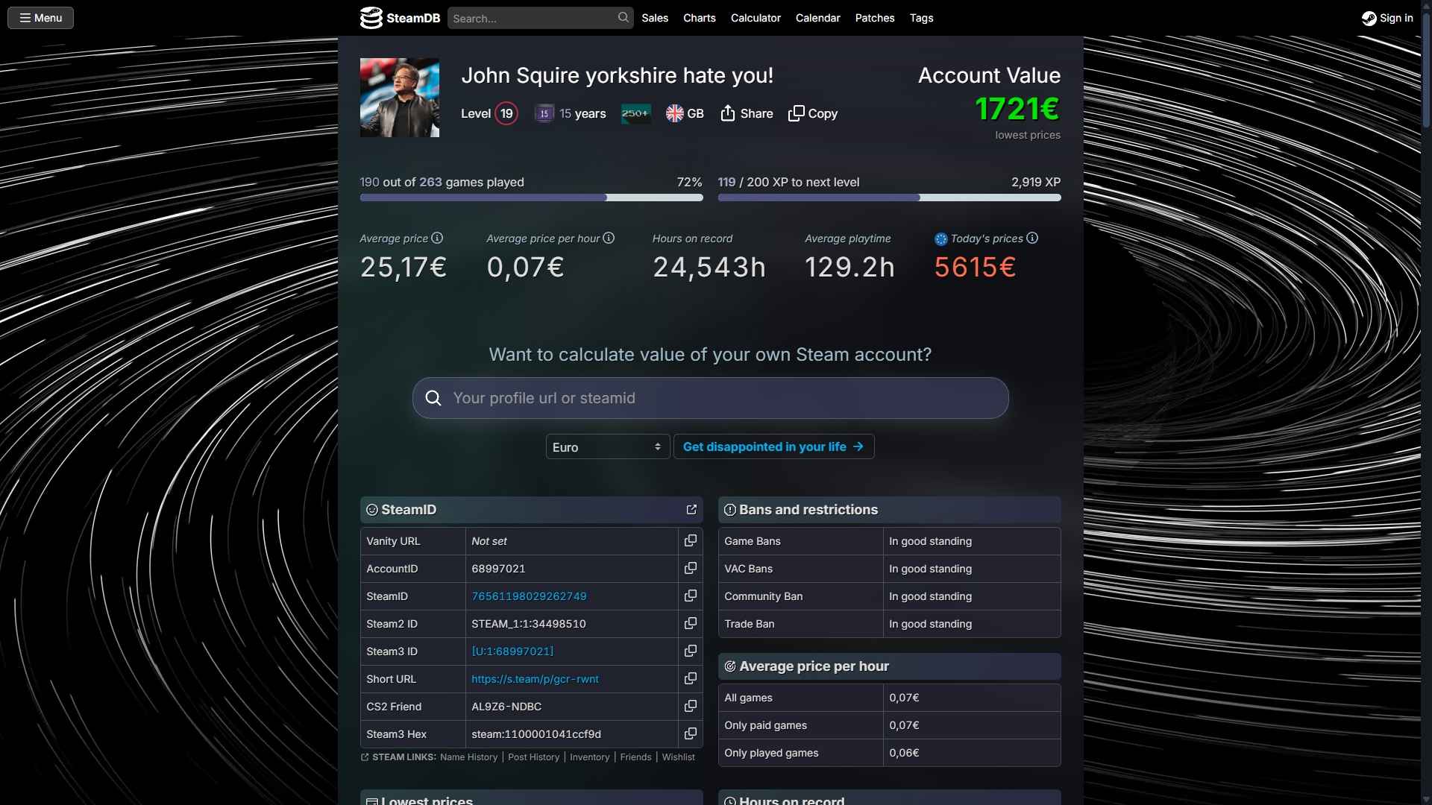
Task: Copy the Steam3 Hex value
Action: [x=691, y=733]
